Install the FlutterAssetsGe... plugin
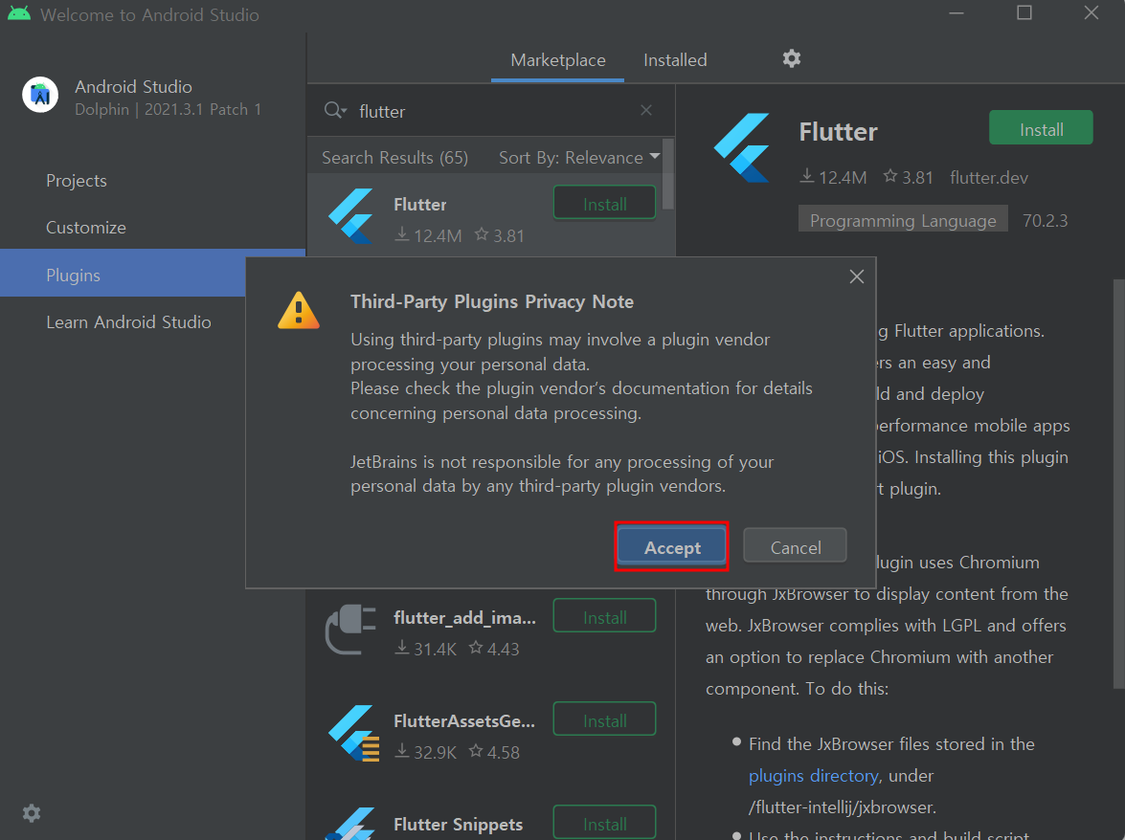This screenshot has height=840, width=1125. [604, 719]
